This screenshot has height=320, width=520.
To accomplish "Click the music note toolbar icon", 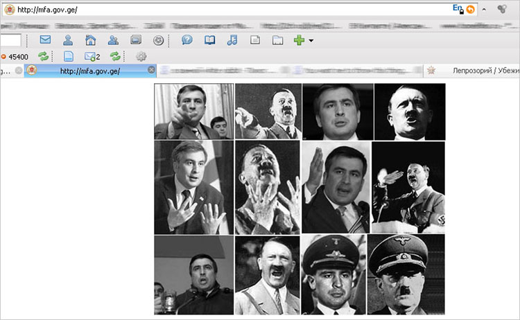I will coord(232,40).
